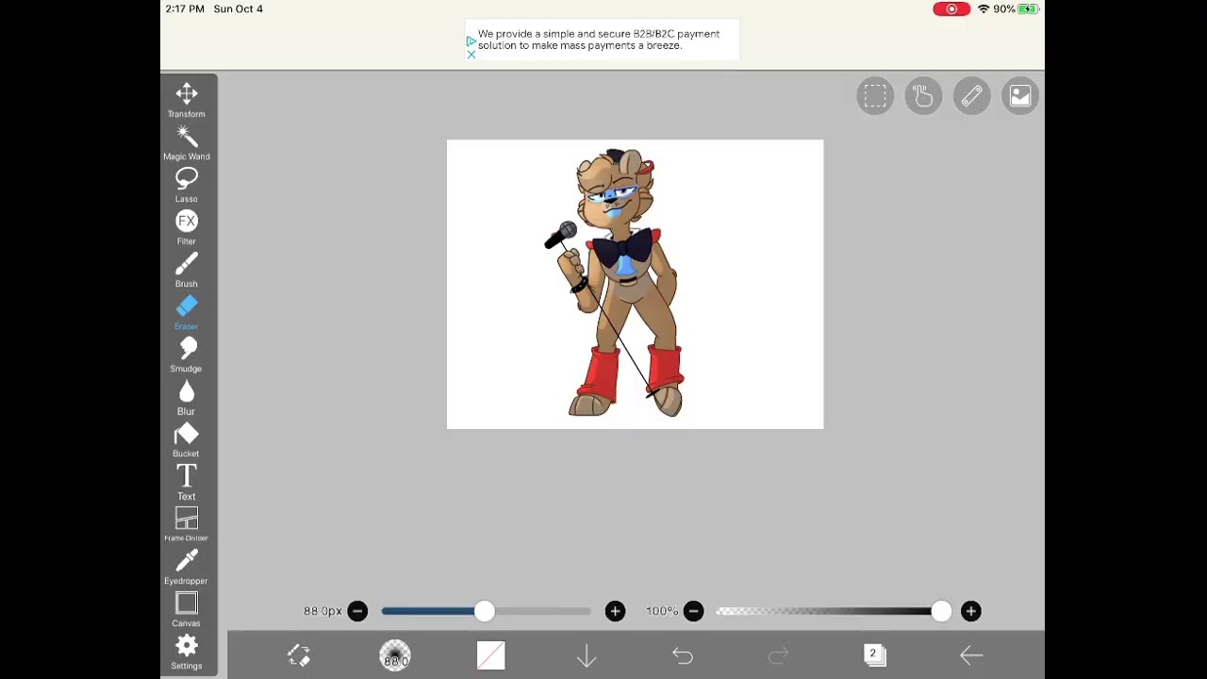1207x679 pixels.
Task: Open the FX Filter tool
Action: 186,227
